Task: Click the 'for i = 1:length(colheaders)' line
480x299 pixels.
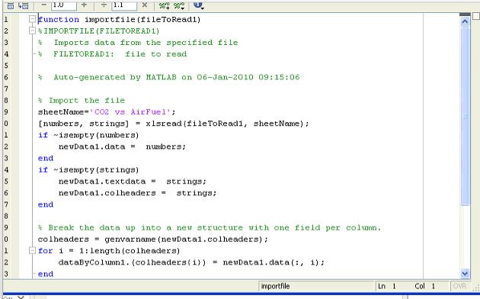Action: (109, 251)
